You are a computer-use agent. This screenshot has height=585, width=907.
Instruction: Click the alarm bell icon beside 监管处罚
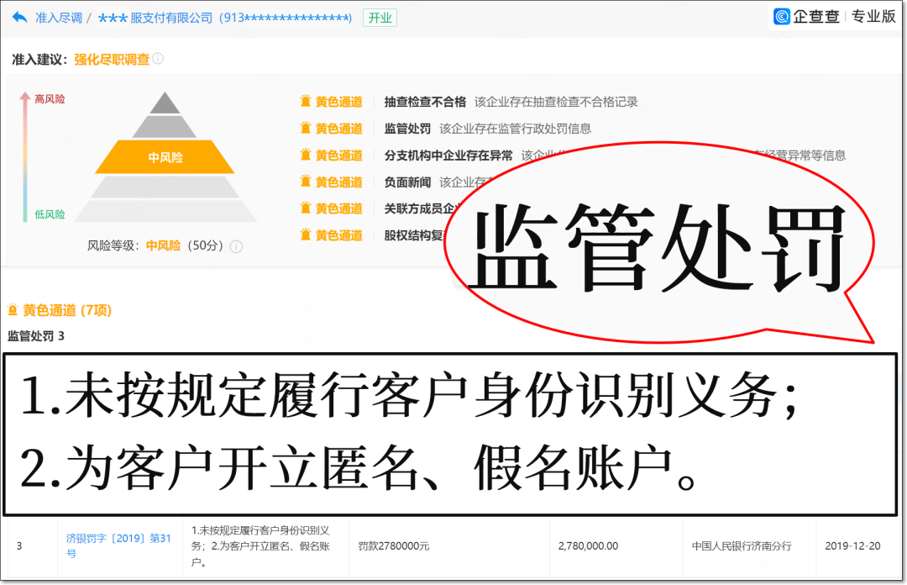[x=306, y=128]
